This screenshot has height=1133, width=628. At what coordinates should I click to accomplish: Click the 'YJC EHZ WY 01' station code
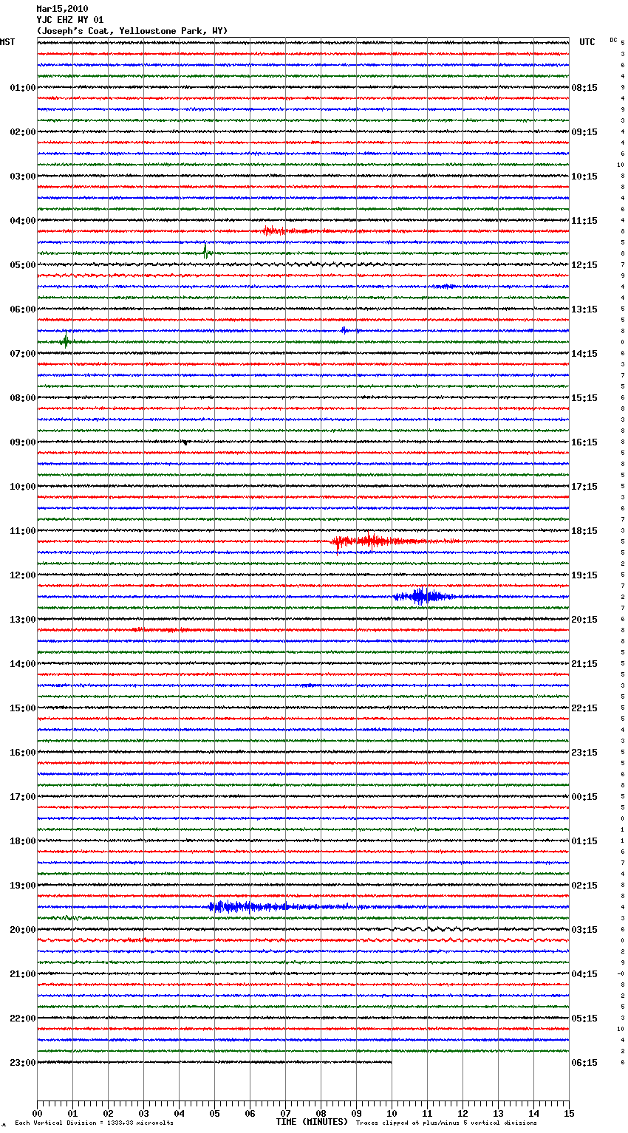70,20
